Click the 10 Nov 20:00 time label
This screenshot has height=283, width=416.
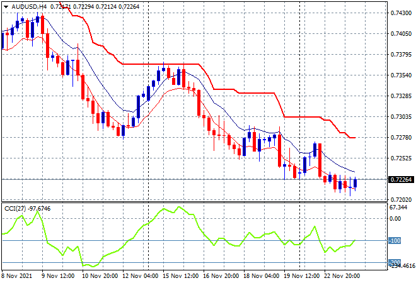pyautogui.click(x=100, y=276)
